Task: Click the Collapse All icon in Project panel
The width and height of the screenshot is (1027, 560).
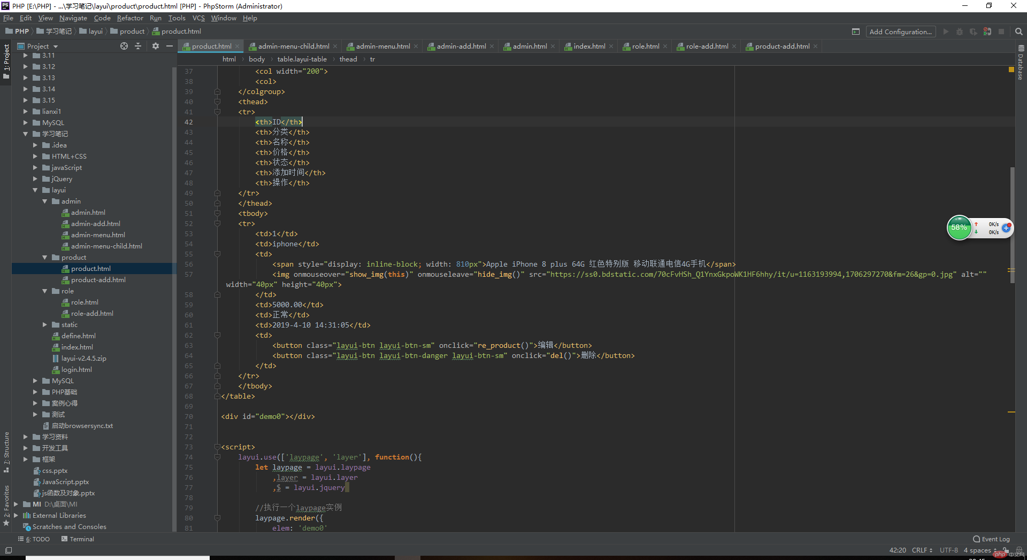Action: pyautogui.click(x=138, y=46)
